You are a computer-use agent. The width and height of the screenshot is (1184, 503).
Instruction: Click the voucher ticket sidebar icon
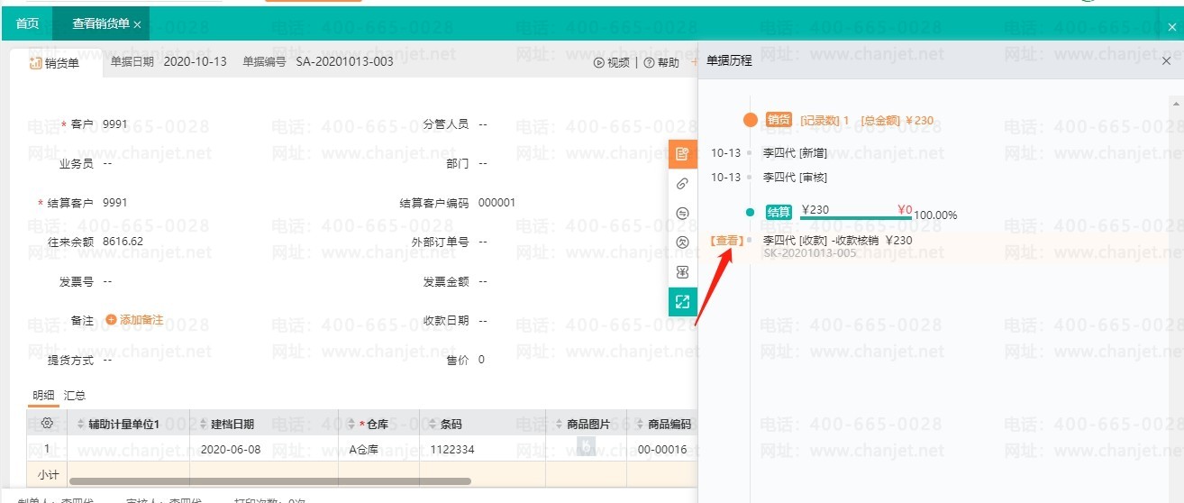[x=682, y=272]
